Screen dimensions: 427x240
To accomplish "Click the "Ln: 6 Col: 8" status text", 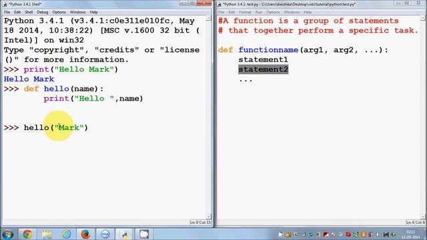I will click(x=416, y=223).
